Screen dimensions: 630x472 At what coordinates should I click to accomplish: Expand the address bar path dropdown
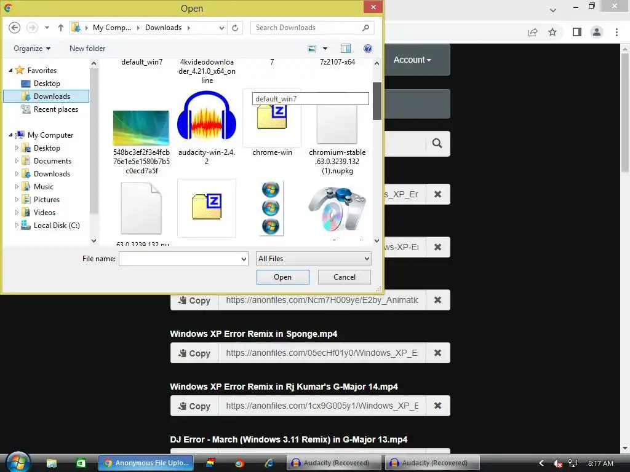coord(221,28)
